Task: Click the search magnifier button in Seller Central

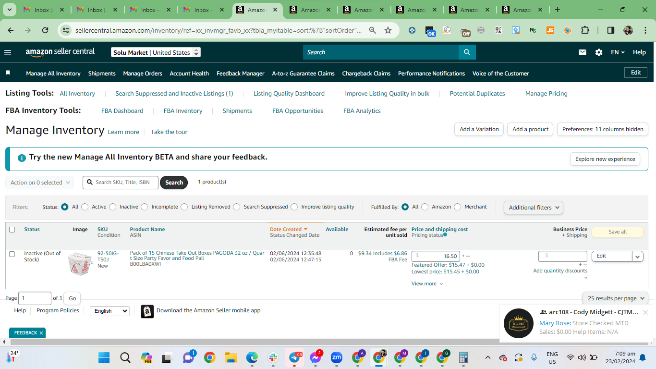Action: pyautogui.click(x=467, y=52)
